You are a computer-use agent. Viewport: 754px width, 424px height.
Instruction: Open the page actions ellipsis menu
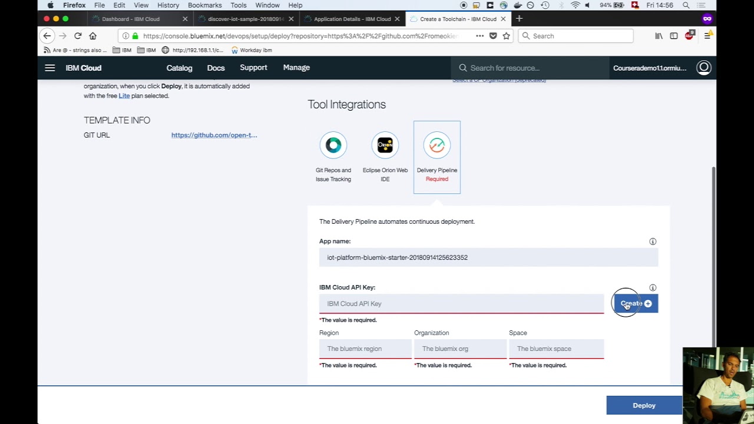tap(479, 36)
